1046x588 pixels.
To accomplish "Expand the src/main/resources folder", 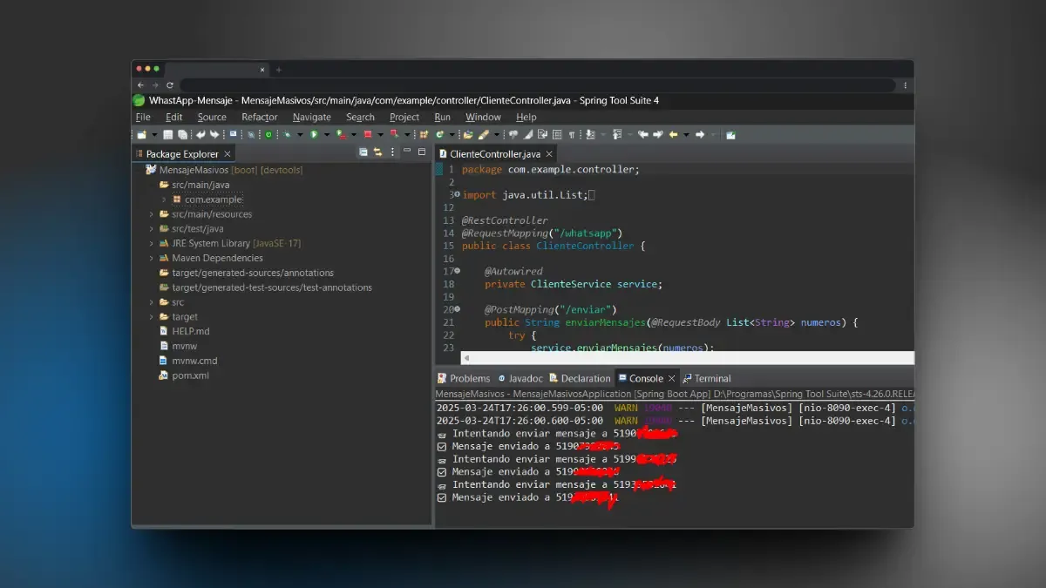I will 152,214.
